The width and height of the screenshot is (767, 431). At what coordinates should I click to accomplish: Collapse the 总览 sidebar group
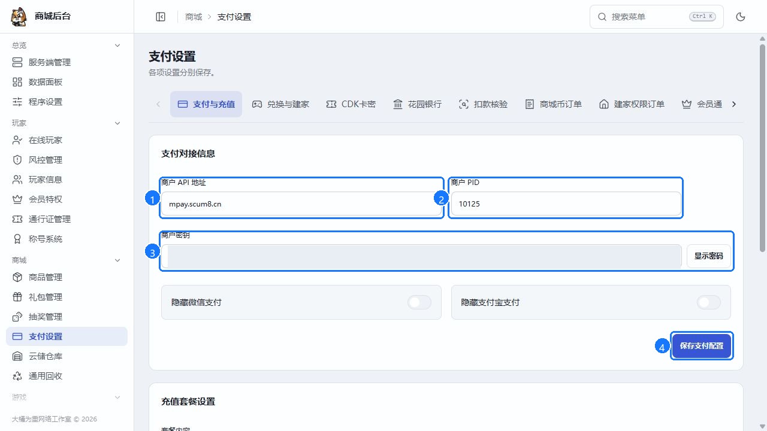(x=117, y=45)
